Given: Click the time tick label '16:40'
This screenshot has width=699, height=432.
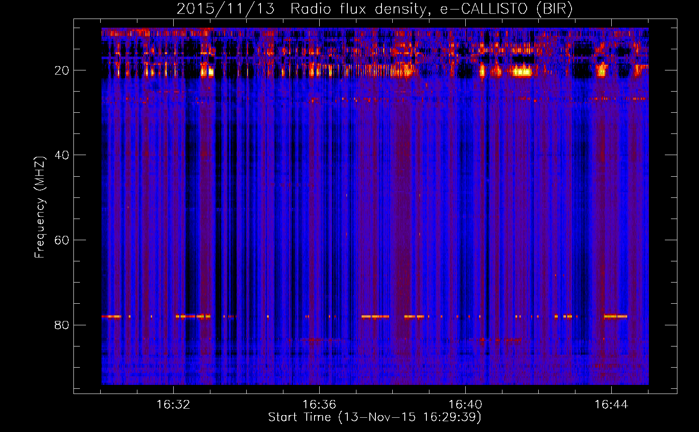Looking at the screenshot, I should click(465, 404).
